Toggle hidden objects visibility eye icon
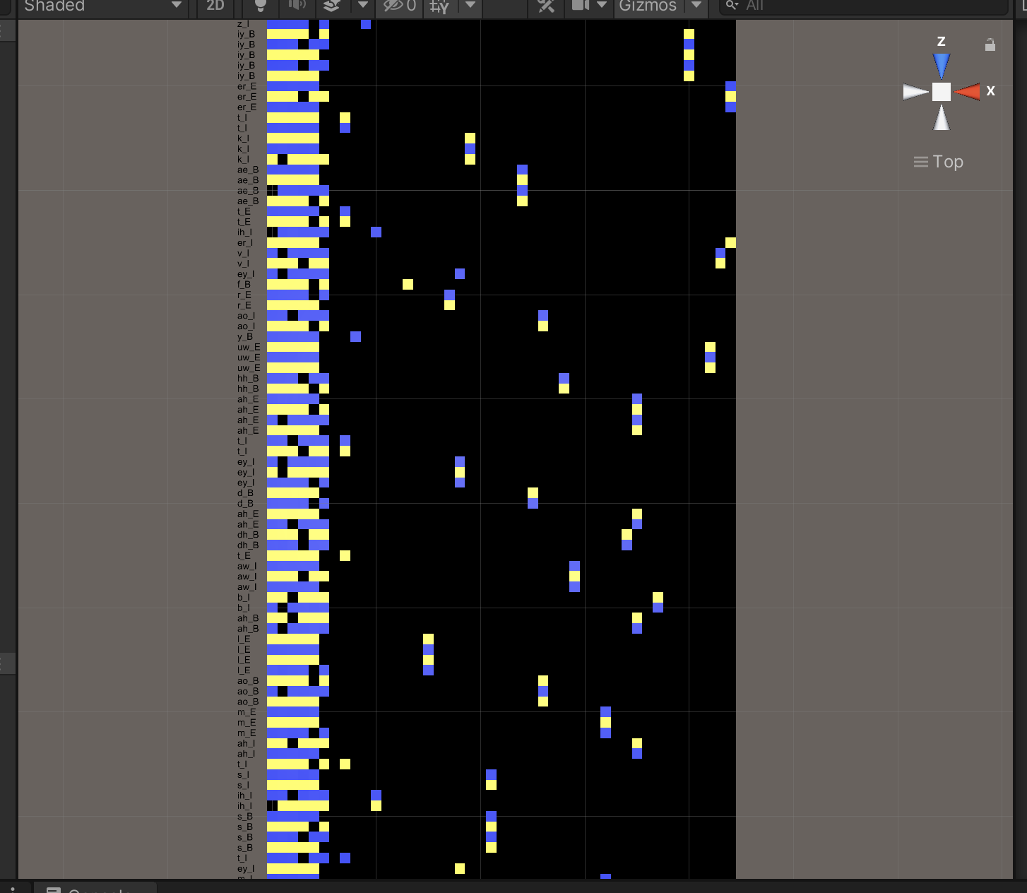1027x893 pixels. click(x=399, y=6)
